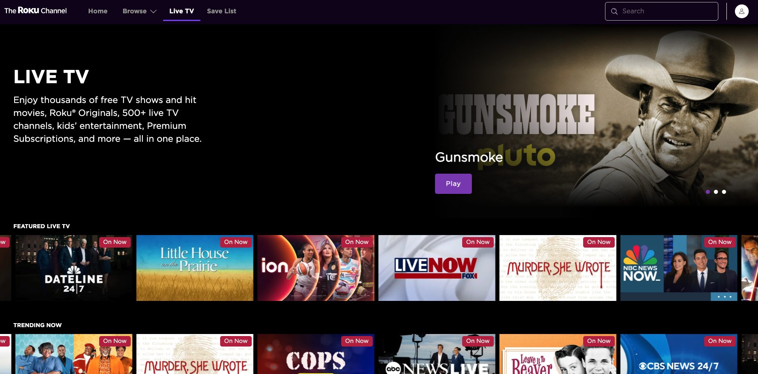Open the CBS News 24/7 thumbnail

[679, 354]
